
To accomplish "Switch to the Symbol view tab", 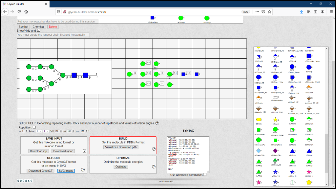I will coord(23,27).
